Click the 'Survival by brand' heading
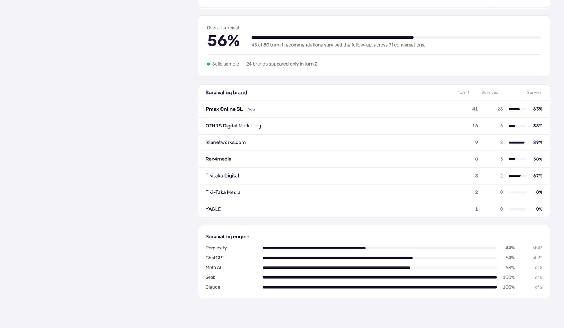564x328 pixels. (x=226, y=93)
